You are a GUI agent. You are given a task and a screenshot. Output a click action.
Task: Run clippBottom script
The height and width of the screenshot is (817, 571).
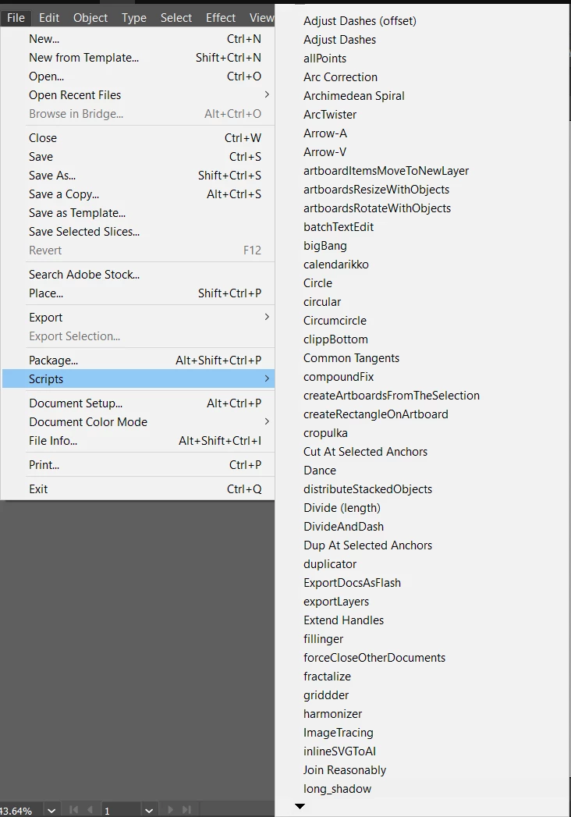coord(335,339)
